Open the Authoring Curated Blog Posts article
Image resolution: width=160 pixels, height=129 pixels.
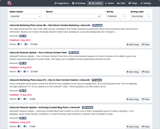click(x=45, y=107)
